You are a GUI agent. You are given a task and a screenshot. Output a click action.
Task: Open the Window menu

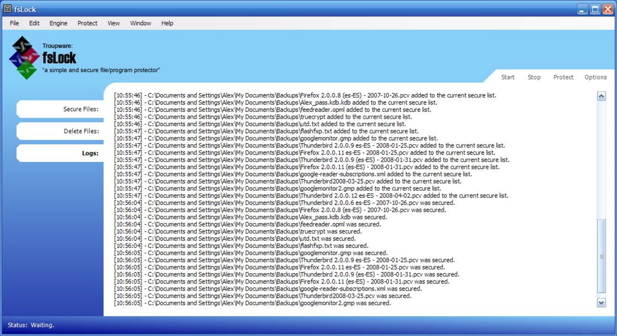pyautogui.click(x=140, y=23)
